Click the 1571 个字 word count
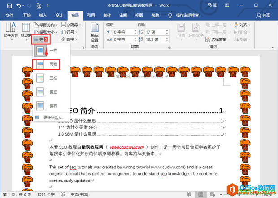278x198 pixels. (46, 194)
